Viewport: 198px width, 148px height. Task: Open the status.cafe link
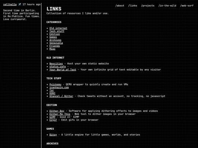(58, 67)
